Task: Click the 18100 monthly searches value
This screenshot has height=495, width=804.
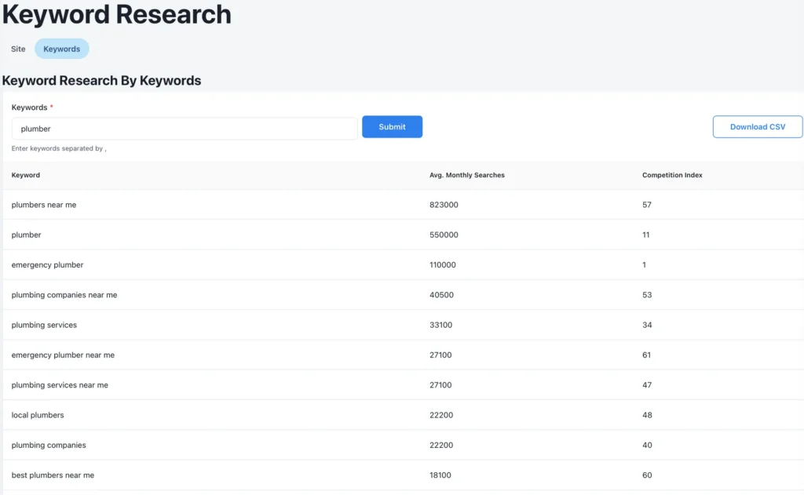Action: click(x=440, y=475)
